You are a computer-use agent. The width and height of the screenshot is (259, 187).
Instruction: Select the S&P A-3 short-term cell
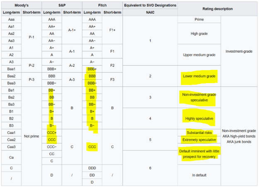(x=72, y=79)
